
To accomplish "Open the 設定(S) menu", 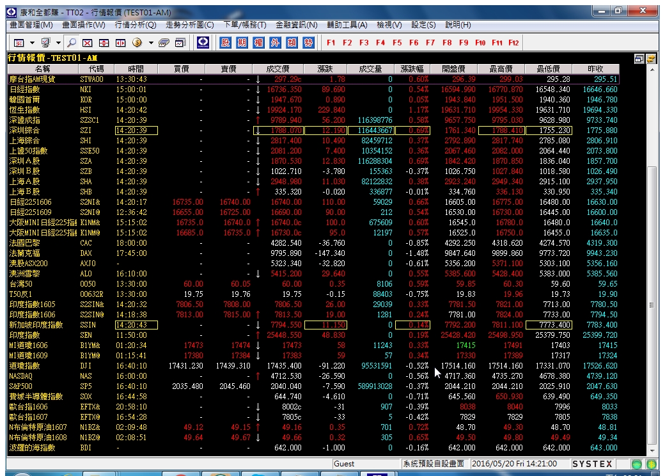I will (423, 25).
